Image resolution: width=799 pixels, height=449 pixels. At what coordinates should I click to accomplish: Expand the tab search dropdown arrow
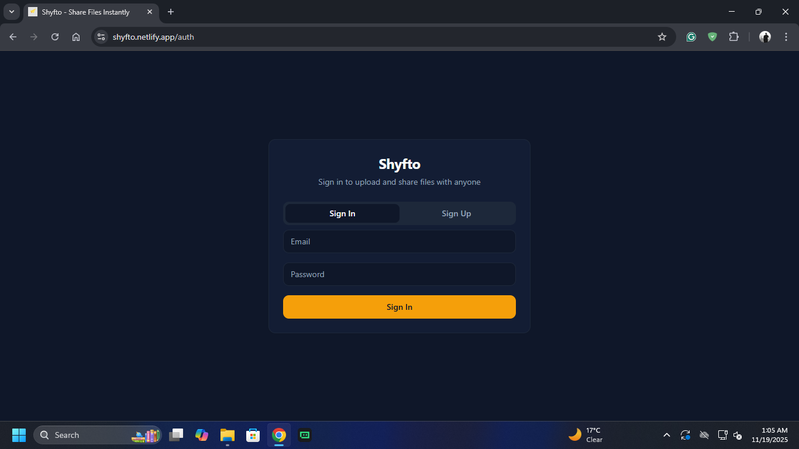point(11,12)
